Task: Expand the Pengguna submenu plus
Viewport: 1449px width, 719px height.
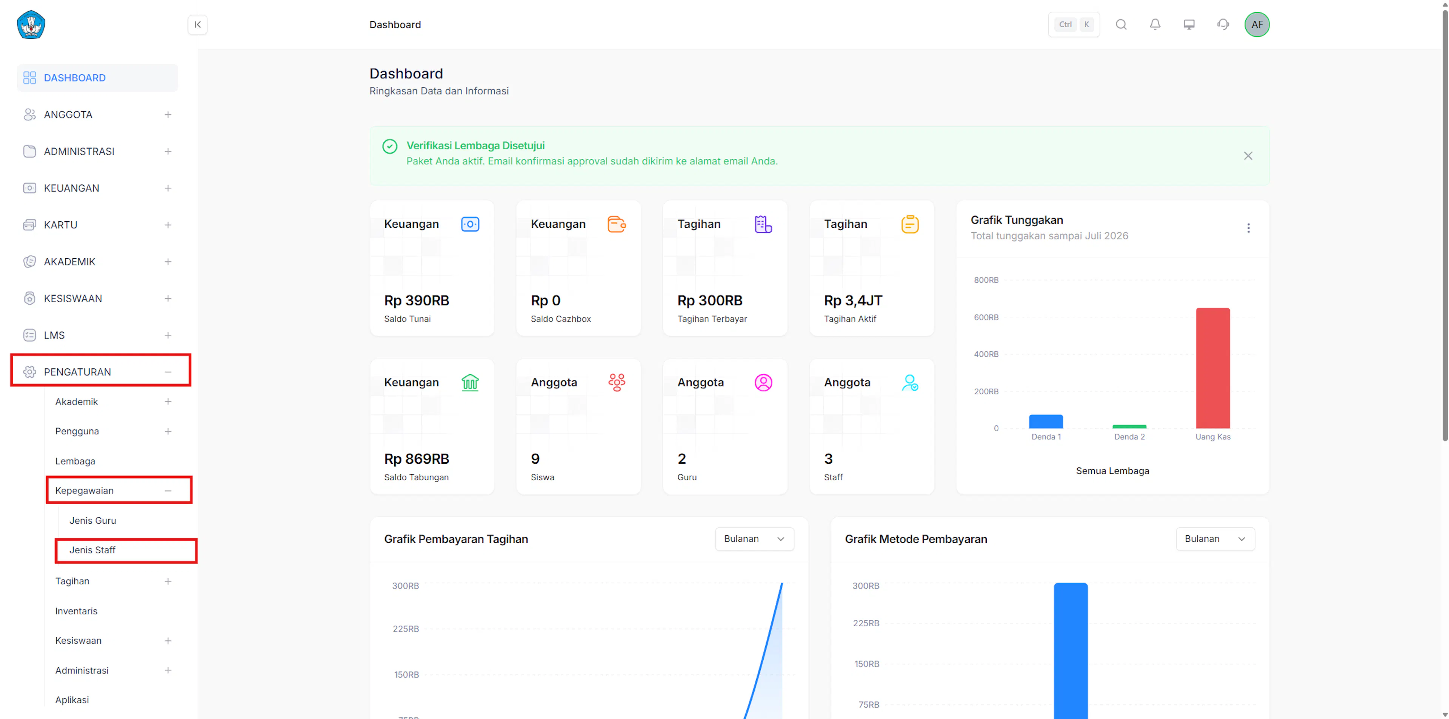Action: pyautogui.click(x=168, y=432)
